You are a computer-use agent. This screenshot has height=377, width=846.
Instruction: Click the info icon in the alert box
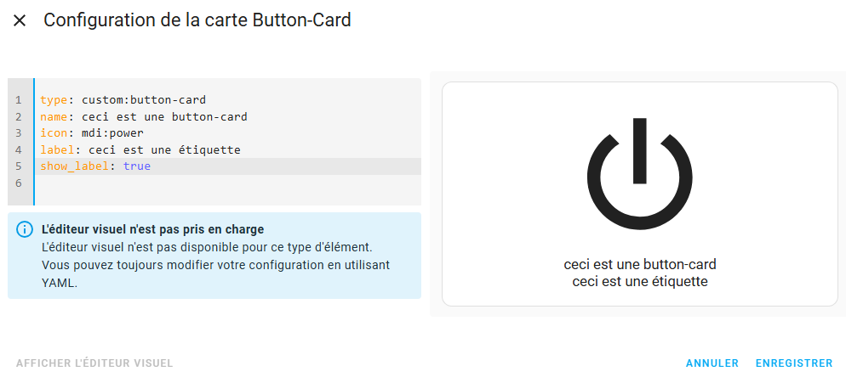(25, 229)
